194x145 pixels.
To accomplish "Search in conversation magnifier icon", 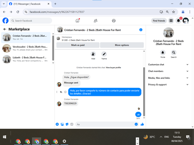I will click(173, 53).
